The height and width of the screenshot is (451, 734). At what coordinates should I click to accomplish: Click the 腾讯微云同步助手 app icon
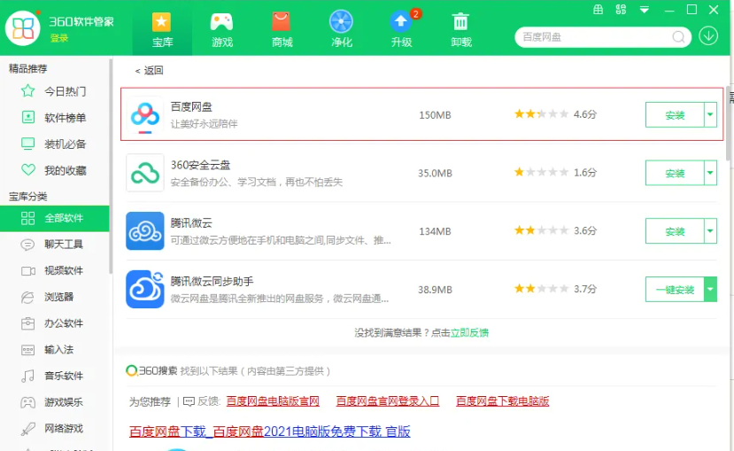tap(144, 289)
